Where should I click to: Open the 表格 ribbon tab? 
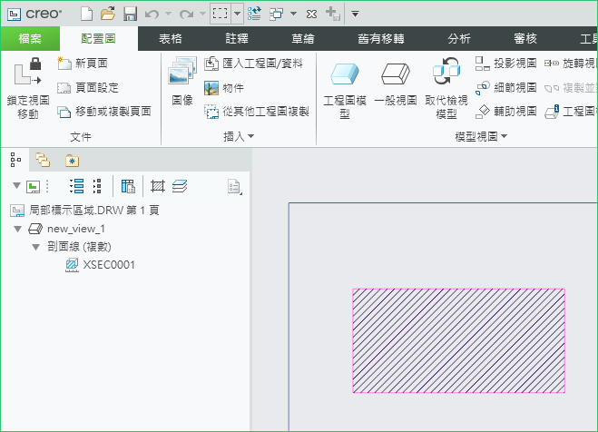(x=171, y=39)
